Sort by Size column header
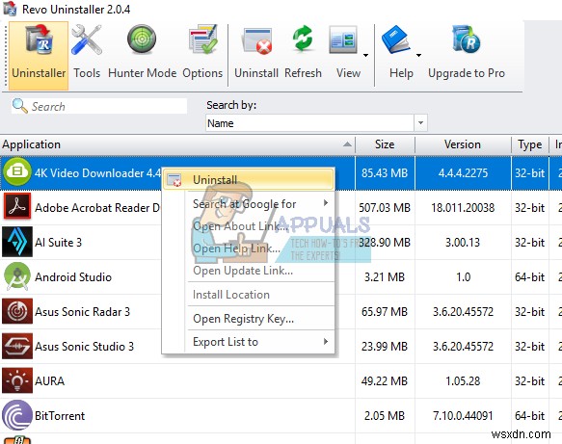This screenshot has width=562, height=444. point(385,144)
